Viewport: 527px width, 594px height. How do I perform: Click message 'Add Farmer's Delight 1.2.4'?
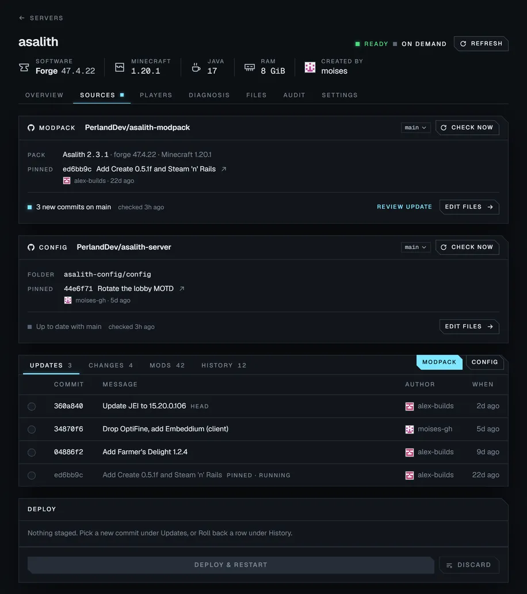(145, 452)
